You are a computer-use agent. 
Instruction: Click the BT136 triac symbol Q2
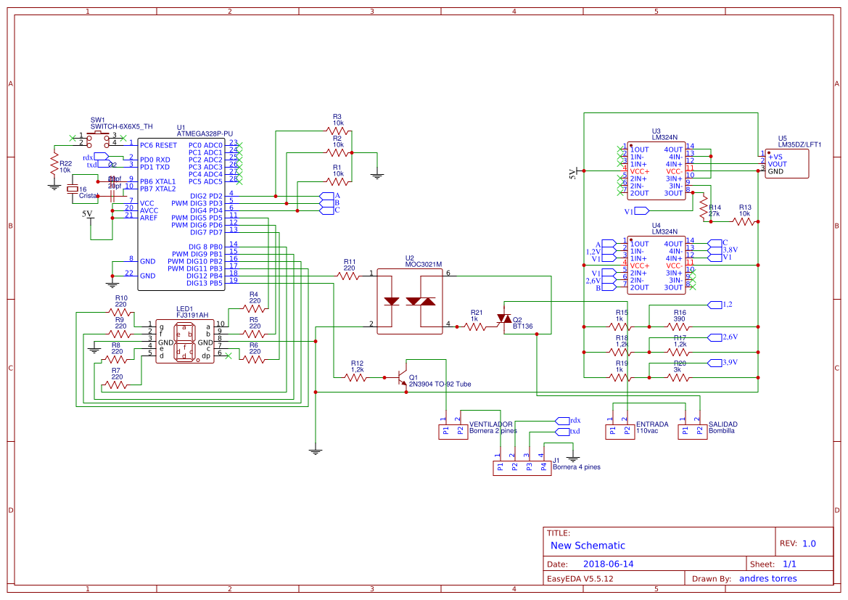pos(504,319)
